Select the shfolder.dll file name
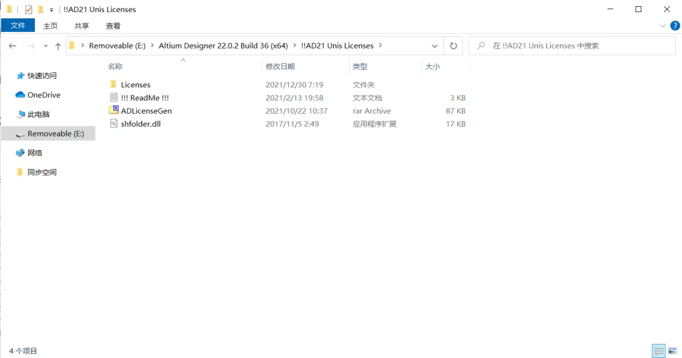 pyautogui.click(x=141, y=124)
